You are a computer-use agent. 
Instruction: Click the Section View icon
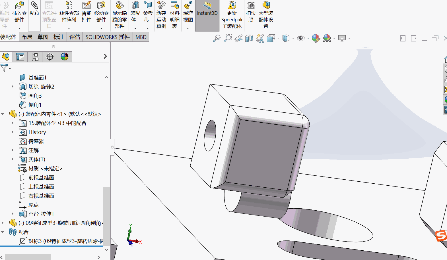tap(249, 38)
